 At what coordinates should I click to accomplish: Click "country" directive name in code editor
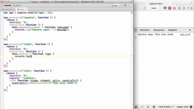pyautogui.click(x=29, y=18)
